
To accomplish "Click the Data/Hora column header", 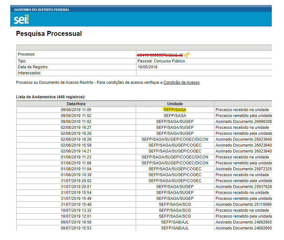I will (76, 104).
